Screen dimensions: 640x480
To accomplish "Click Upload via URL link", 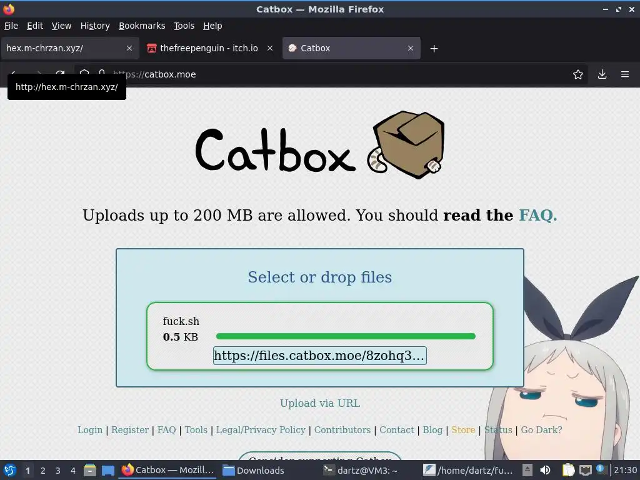I will click(319, 403).
